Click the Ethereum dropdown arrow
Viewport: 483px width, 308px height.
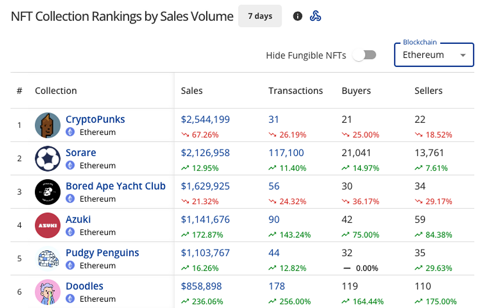[x=463, y=55]
